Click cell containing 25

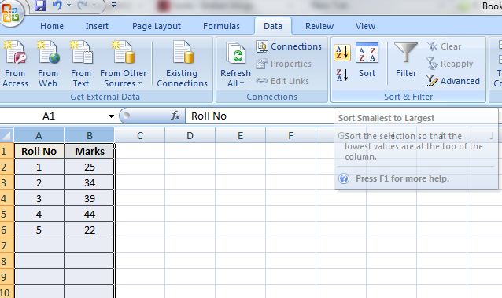click(90, 167)
